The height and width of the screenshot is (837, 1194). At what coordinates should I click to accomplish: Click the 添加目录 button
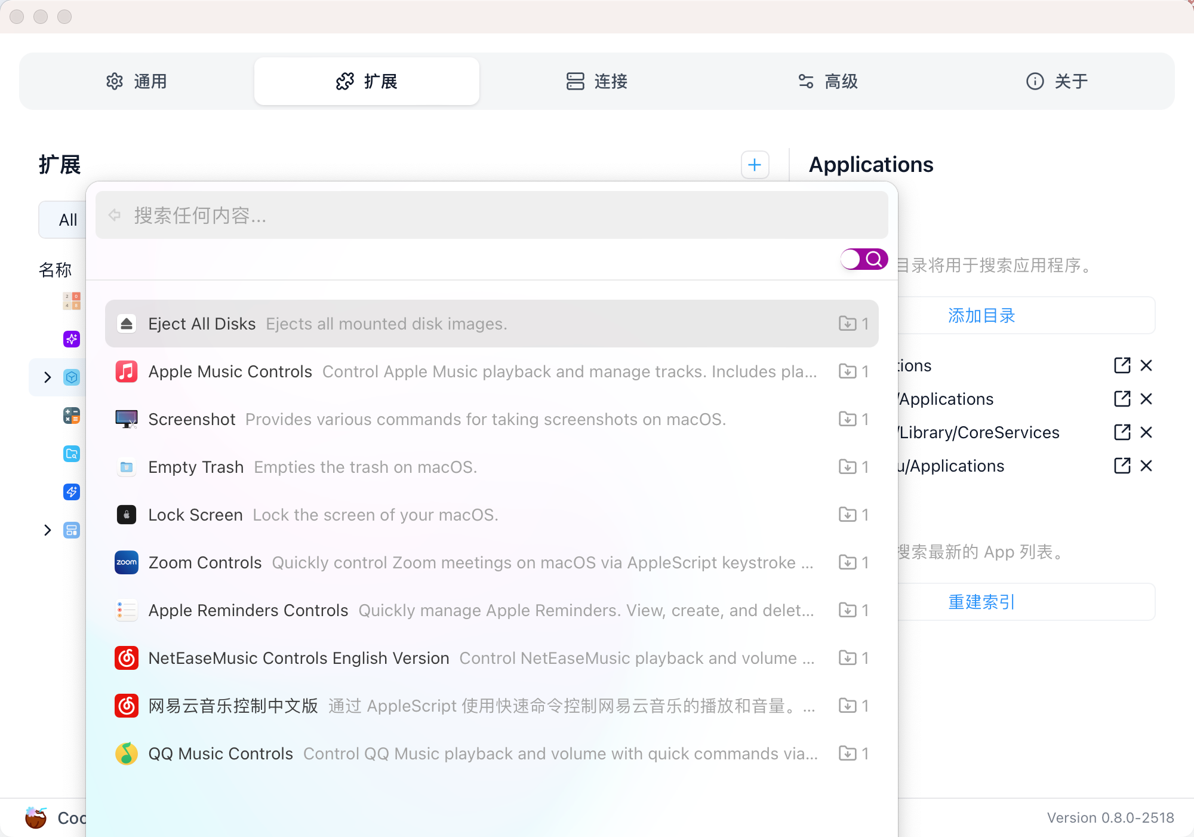point(981,315)
